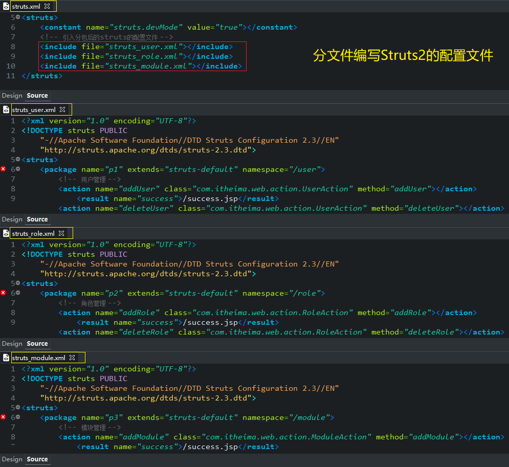Click the action name="deleteRole" line
This screenshot has height=467, width=509.
(281, 332)
